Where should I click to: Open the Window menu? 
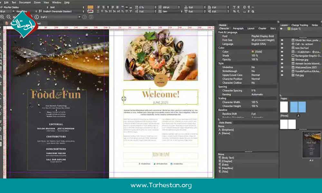(x=57, y=3)
